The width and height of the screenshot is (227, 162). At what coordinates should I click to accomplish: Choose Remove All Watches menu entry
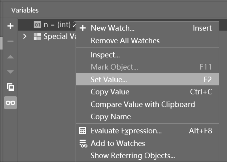[125, 41]
